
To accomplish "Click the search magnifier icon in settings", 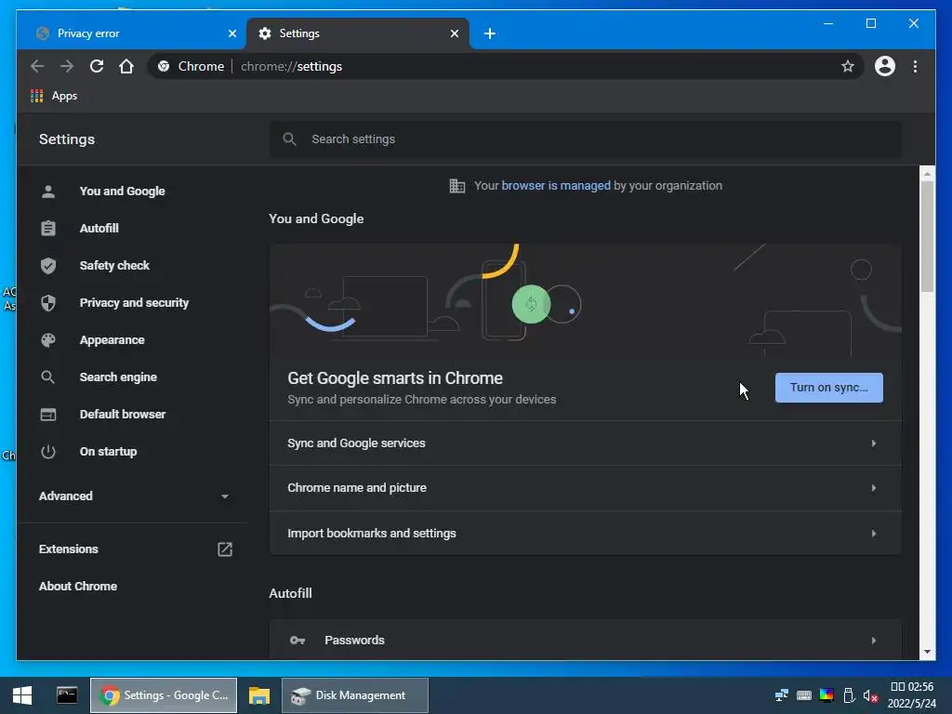I will [290, 139].
